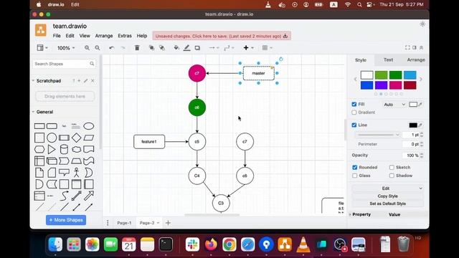The width and height of the screenshot is (459, 258).
Task: Toggle shadow toolbar icon
Action: [x=197, y=48]
